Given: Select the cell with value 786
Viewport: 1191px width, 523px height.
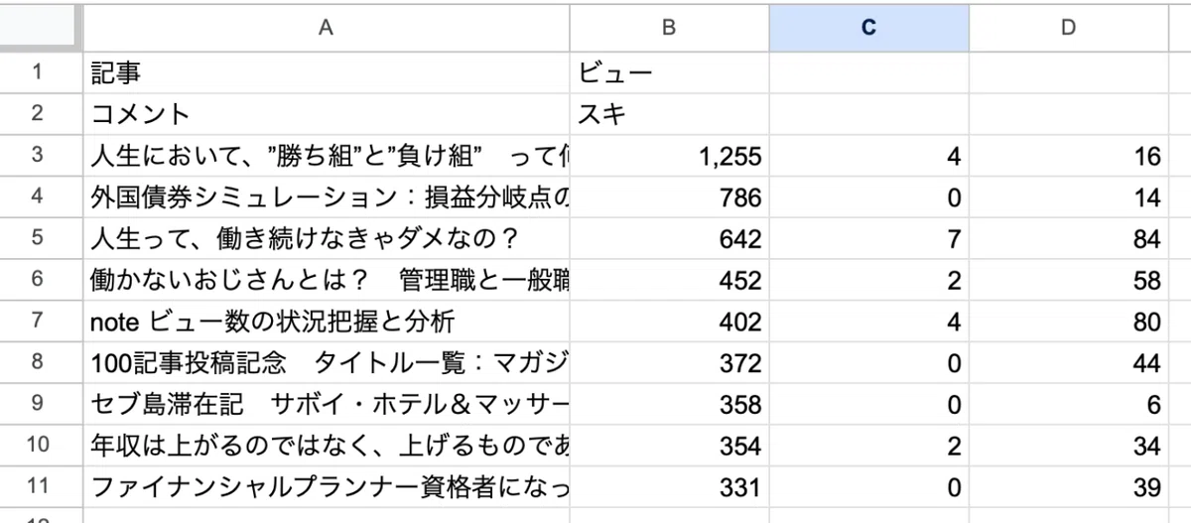Looking at the screenshot, I should click(x=669, y=197).
